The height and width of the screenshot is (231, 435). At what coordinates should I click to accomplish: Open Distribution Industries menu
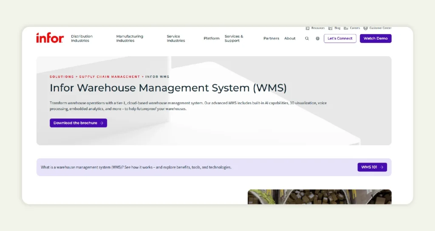click(x=82, y=38)
